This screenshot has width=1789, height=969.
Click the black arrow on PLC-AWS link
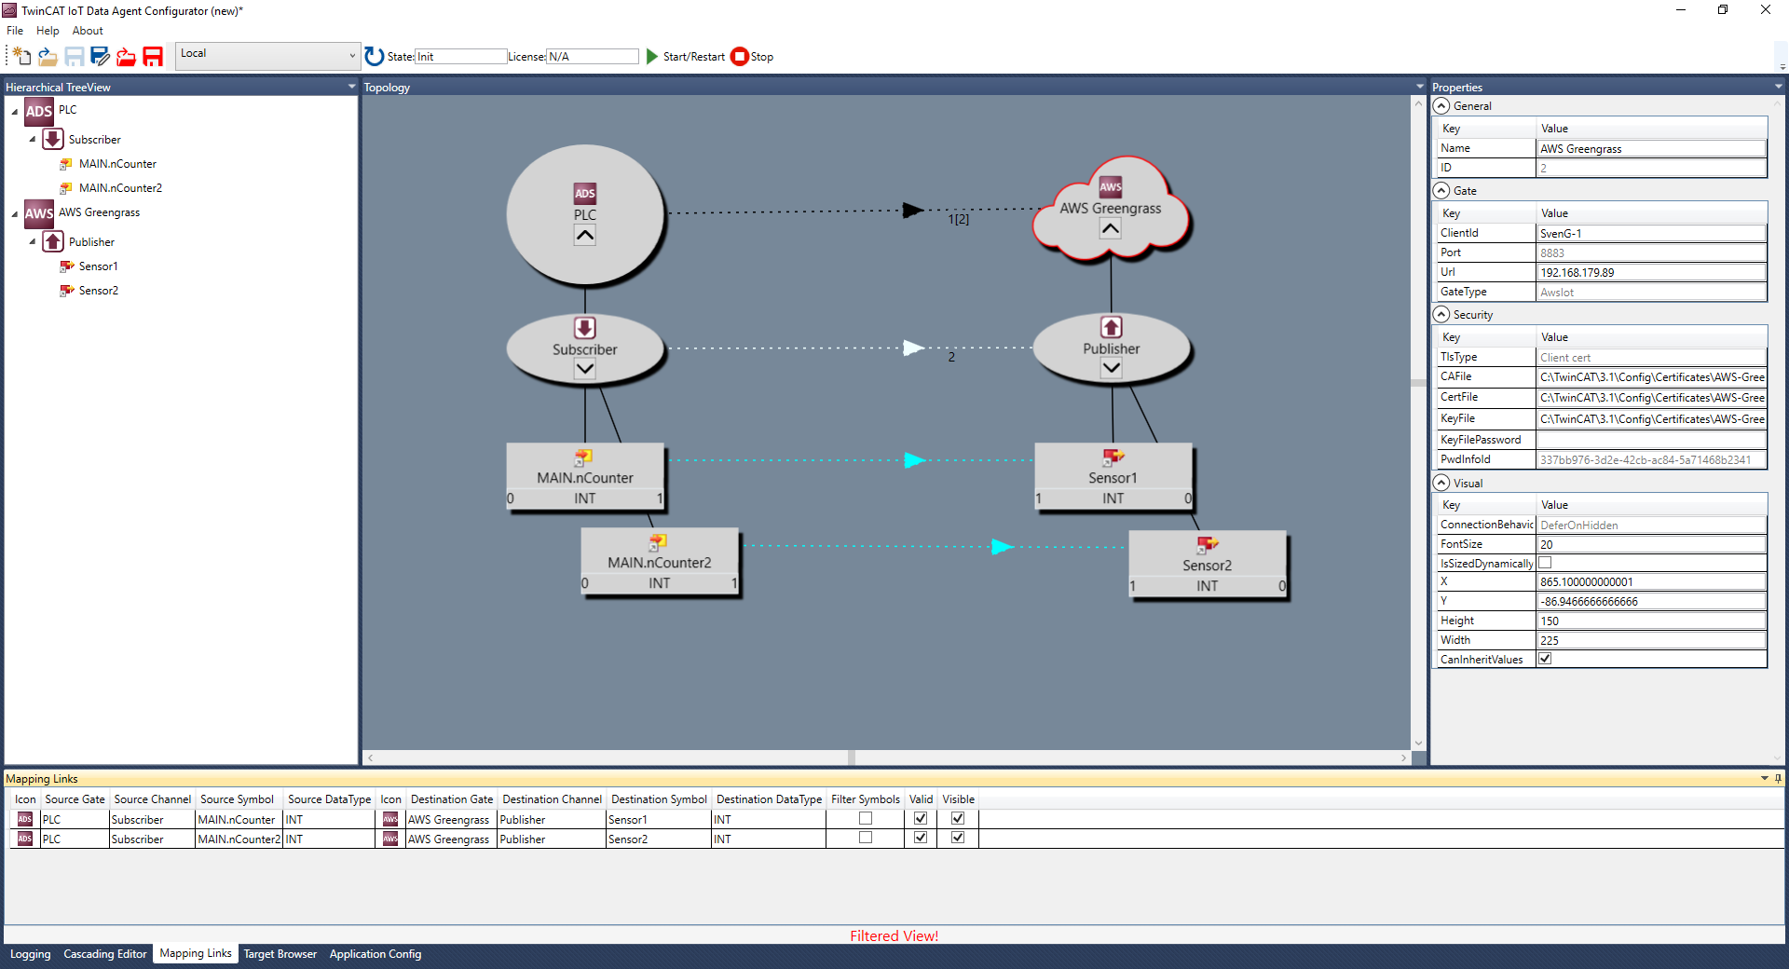[913, 211]
